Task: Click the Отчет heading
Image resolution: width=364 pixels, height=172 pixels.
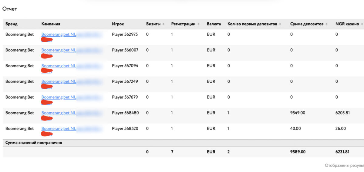Action: (10, 9)
